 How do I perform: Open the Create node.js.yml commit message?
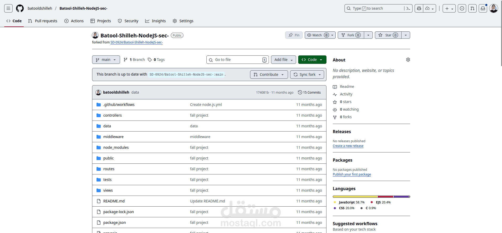pos(206,105)
